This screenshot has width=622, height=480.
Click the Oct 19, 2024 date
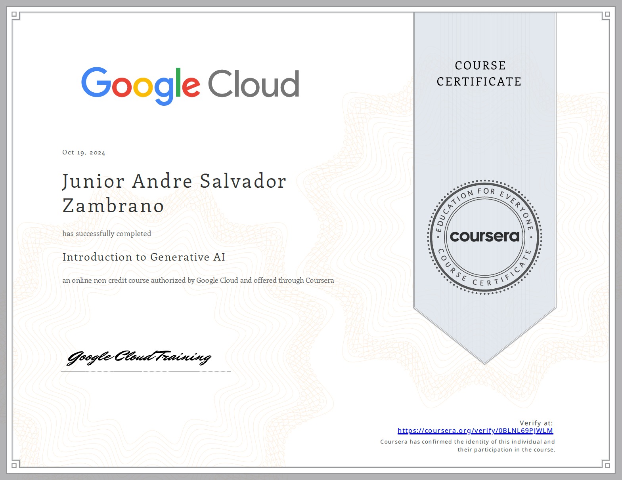(x=84, y=152)
